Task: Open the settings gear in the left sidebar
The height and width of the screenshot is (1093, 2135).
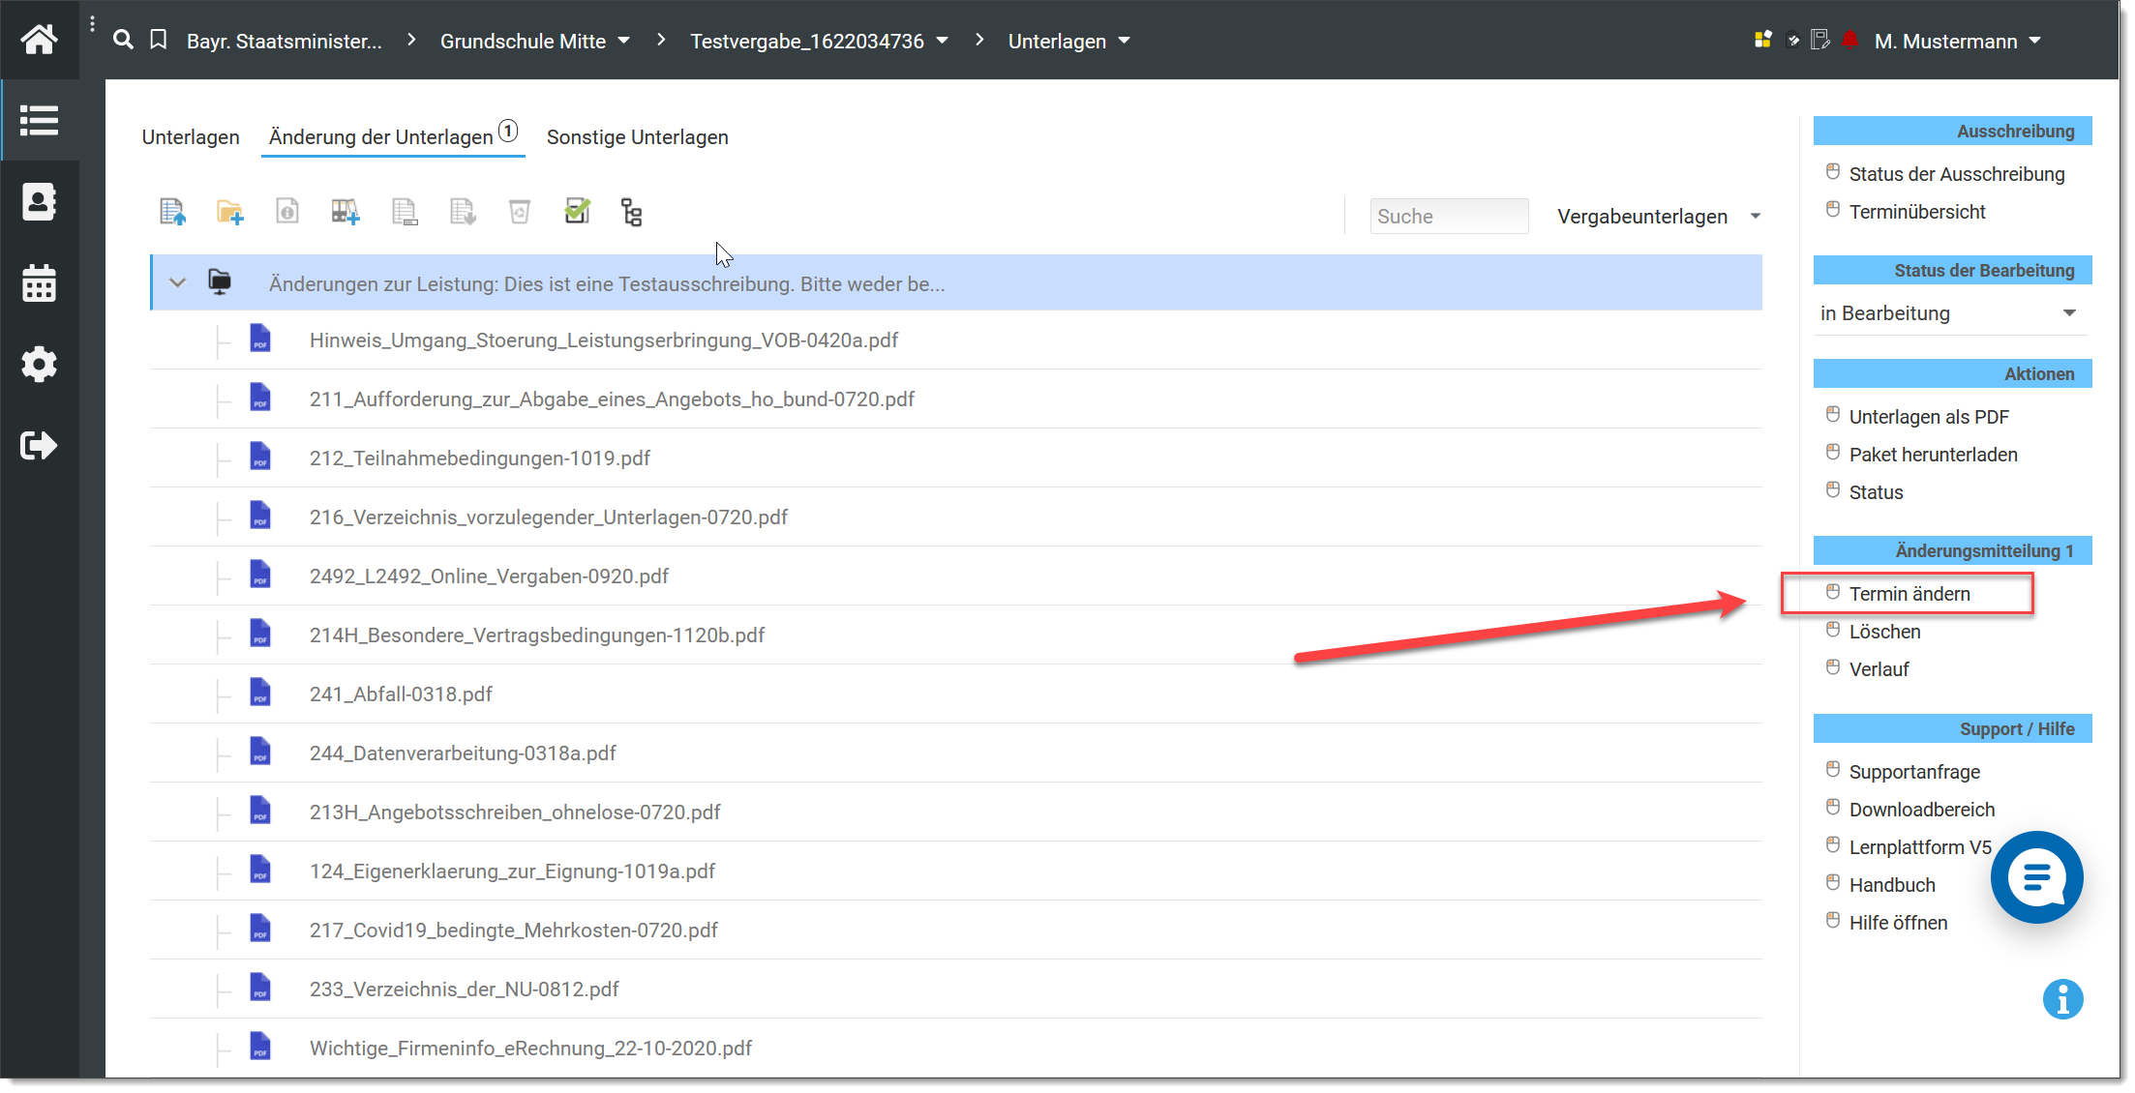Action: point(40,365)
